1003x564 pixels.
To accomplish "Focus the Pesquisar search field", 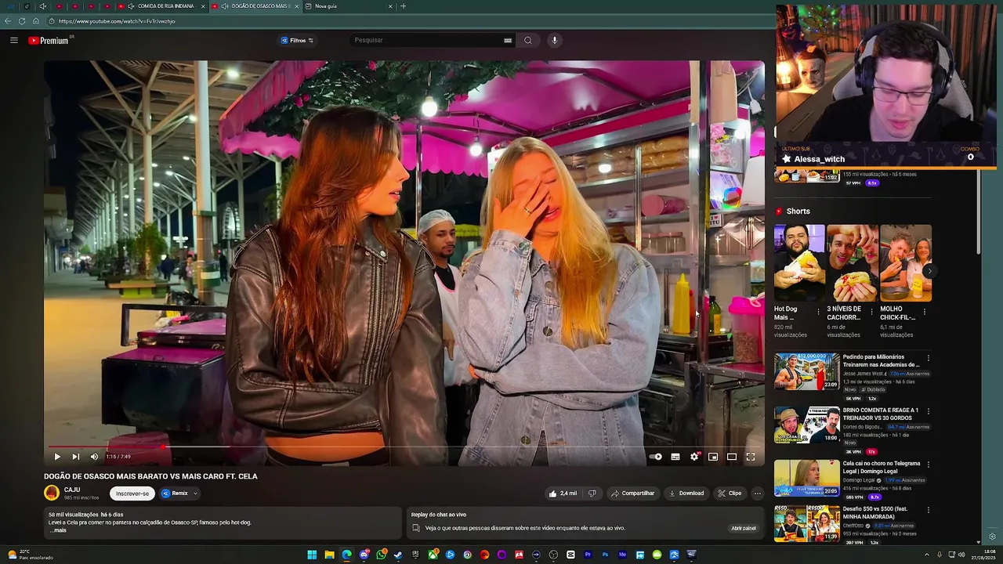I will (x=427, y=40).
